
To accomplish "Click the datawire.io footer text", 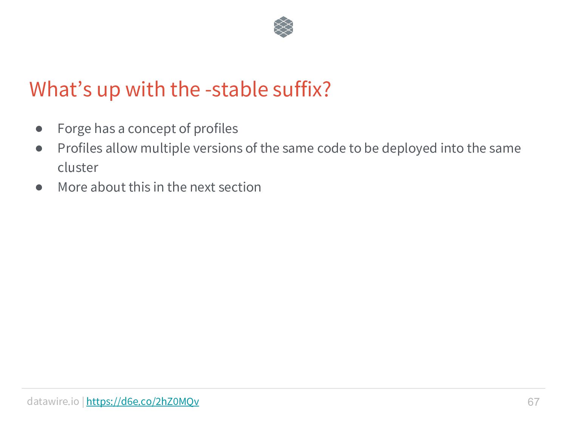I will click(53, 401).
